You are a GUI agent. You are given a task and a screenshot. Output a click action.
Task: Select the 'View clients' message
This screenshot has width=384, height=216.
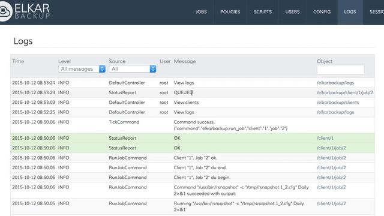pos(186,103)
